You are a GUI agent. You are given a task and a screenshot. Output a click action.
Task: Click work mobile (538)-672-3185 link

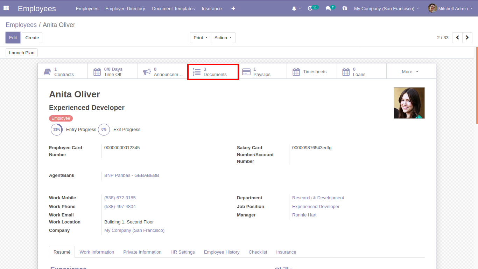(120, 198)
